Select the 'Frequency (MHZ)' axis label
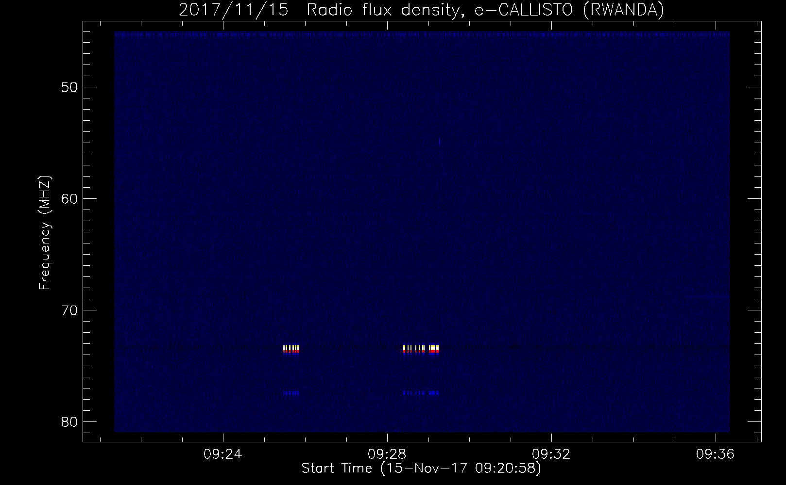Viewport: 786px width, 485px height. point(45,232)
